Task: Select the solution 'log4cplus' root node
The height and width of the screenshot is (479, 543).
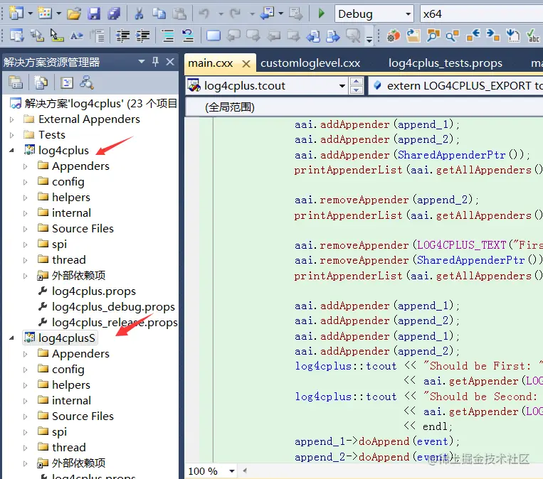Action: 93,104
